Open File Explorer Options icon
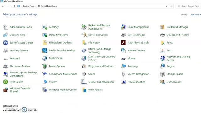201x113 pixels. point(45,43)
